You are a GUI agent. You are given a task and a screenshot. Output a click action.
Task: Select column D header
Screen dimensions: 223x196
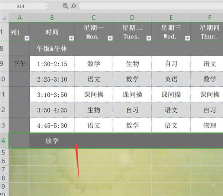tap(132, 17)
